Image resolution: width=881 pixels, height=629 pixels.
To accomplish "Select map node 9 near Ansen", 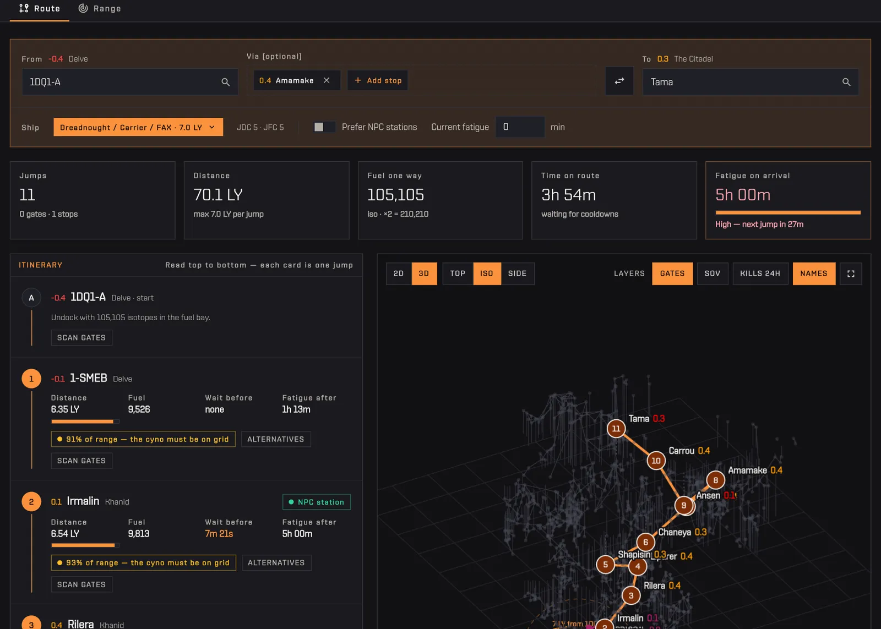I will tap(684, 505).
